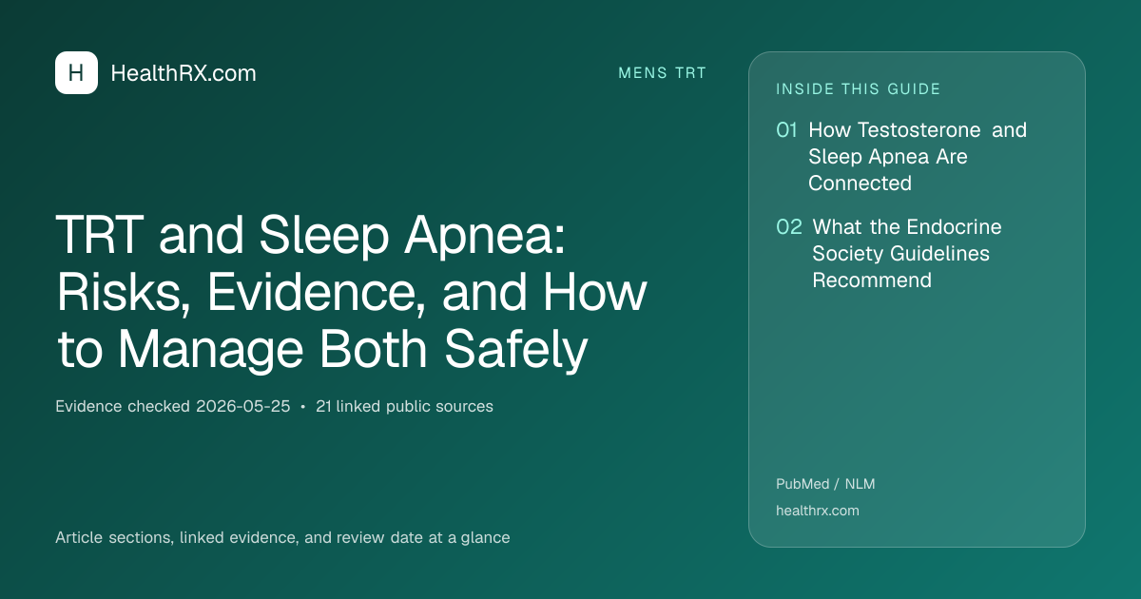The image size is (1141, 599).
Task: Click the 'INSIDE THIS GUIDE' heading
Action: (859, 89)
